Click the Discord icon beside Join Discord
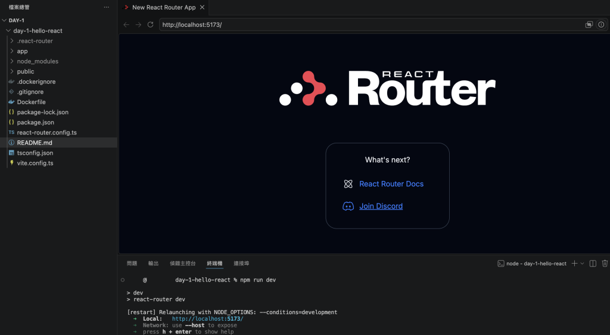Screen dimensions: 610x335 tap(348, 206)
